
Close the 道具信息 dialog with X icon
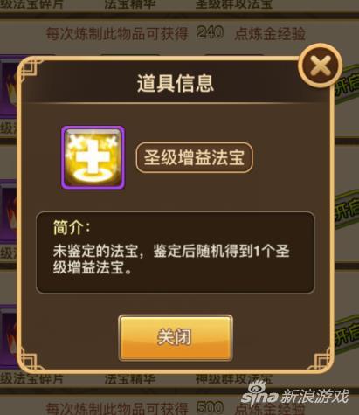click(x=321, y=66)
